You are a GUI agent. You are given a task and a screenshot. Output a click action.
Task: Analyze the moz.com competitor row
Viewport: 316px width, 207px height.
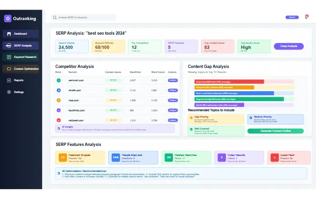click(173, 100)
